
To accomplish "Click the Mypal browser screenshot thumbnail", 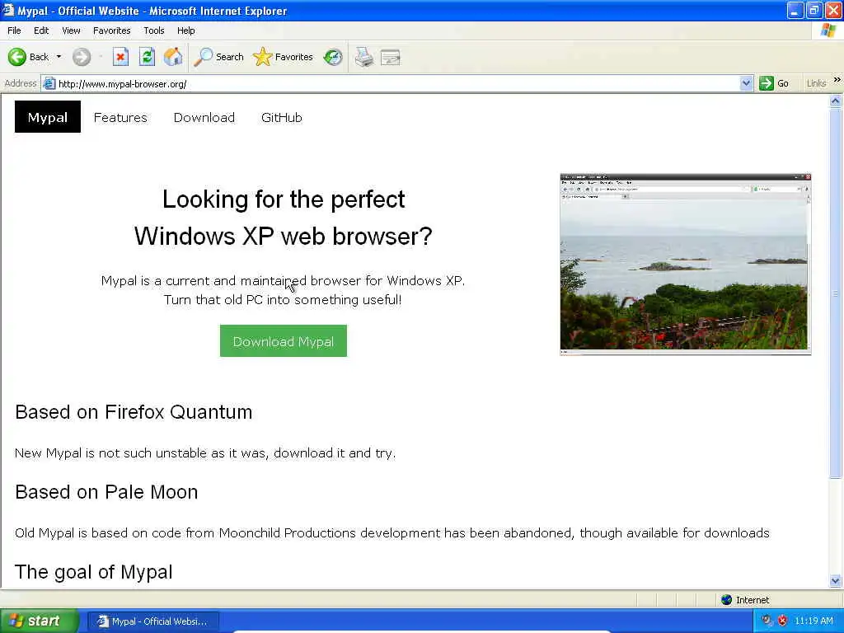I will click(x=685, y=265).
